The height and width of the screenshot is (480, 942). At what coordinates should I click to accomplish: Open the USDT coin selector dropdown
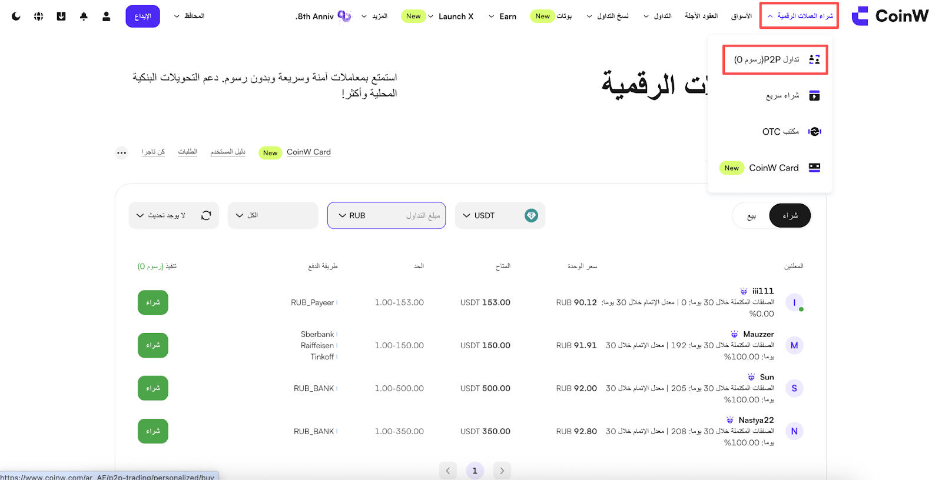500,216
